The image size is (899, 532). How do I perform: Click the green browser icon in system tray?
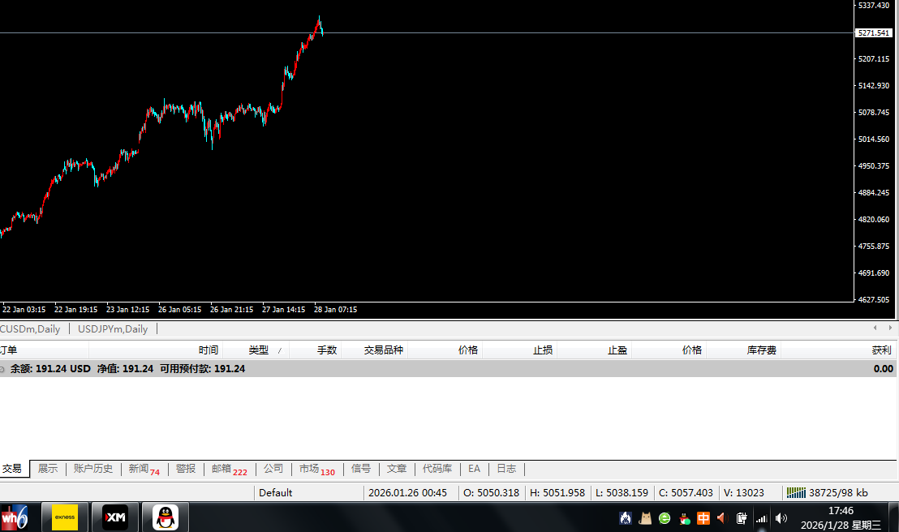point(665,517)
